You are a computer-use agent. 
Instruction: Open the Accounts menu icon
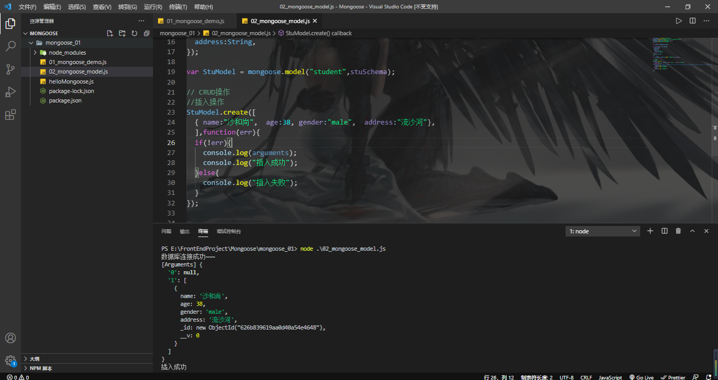coord(11,338)
